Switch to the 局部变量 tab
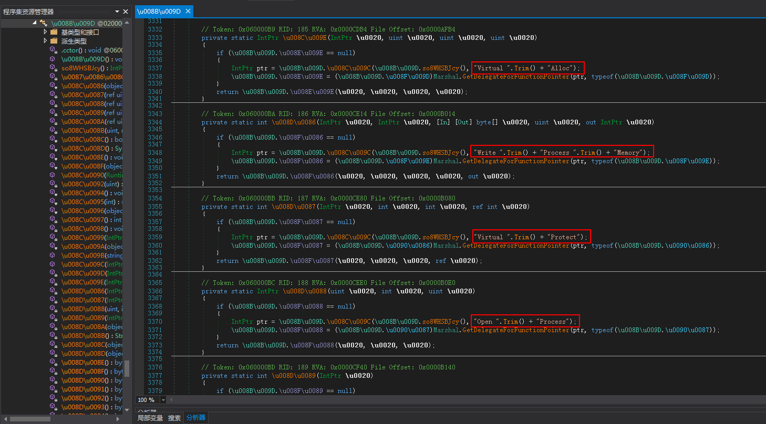Image resolution: width=766 pixels, height=424 pixels. (x=150, y=418)
